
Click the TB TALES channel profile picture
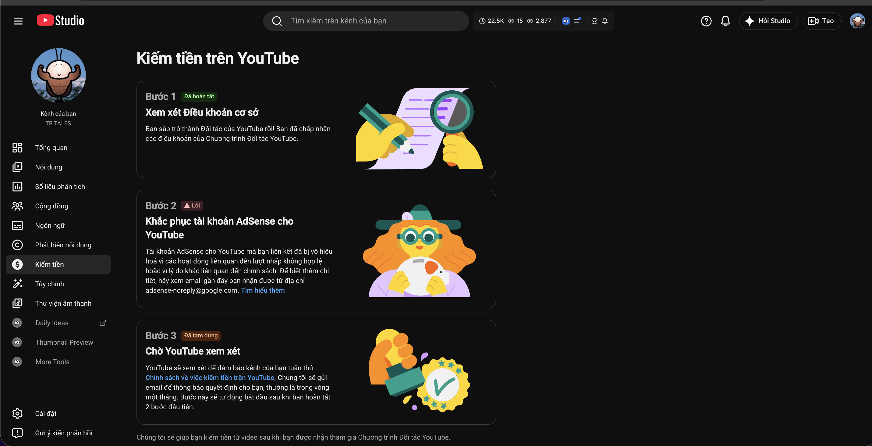(58, 75)
